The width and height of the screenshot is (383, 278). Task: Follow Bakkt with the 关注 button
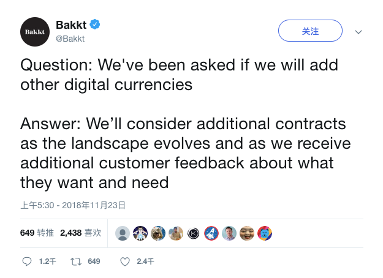(310, 31)
